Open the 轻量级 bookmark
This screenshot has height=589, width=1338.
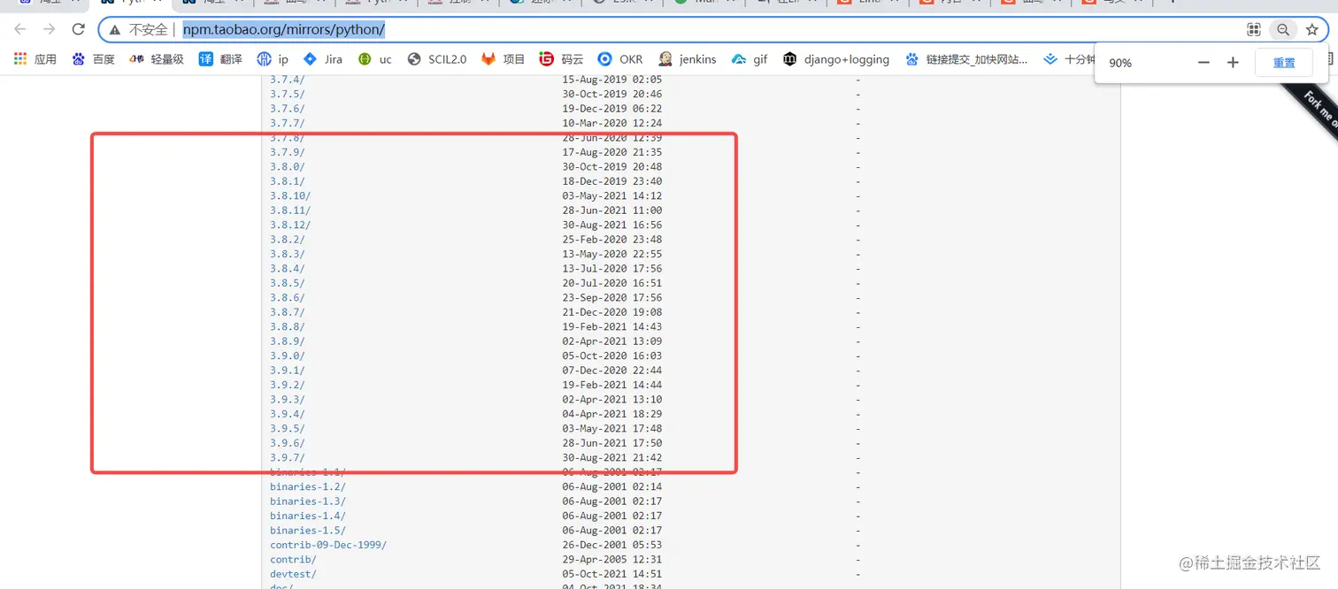click(157, 59)
